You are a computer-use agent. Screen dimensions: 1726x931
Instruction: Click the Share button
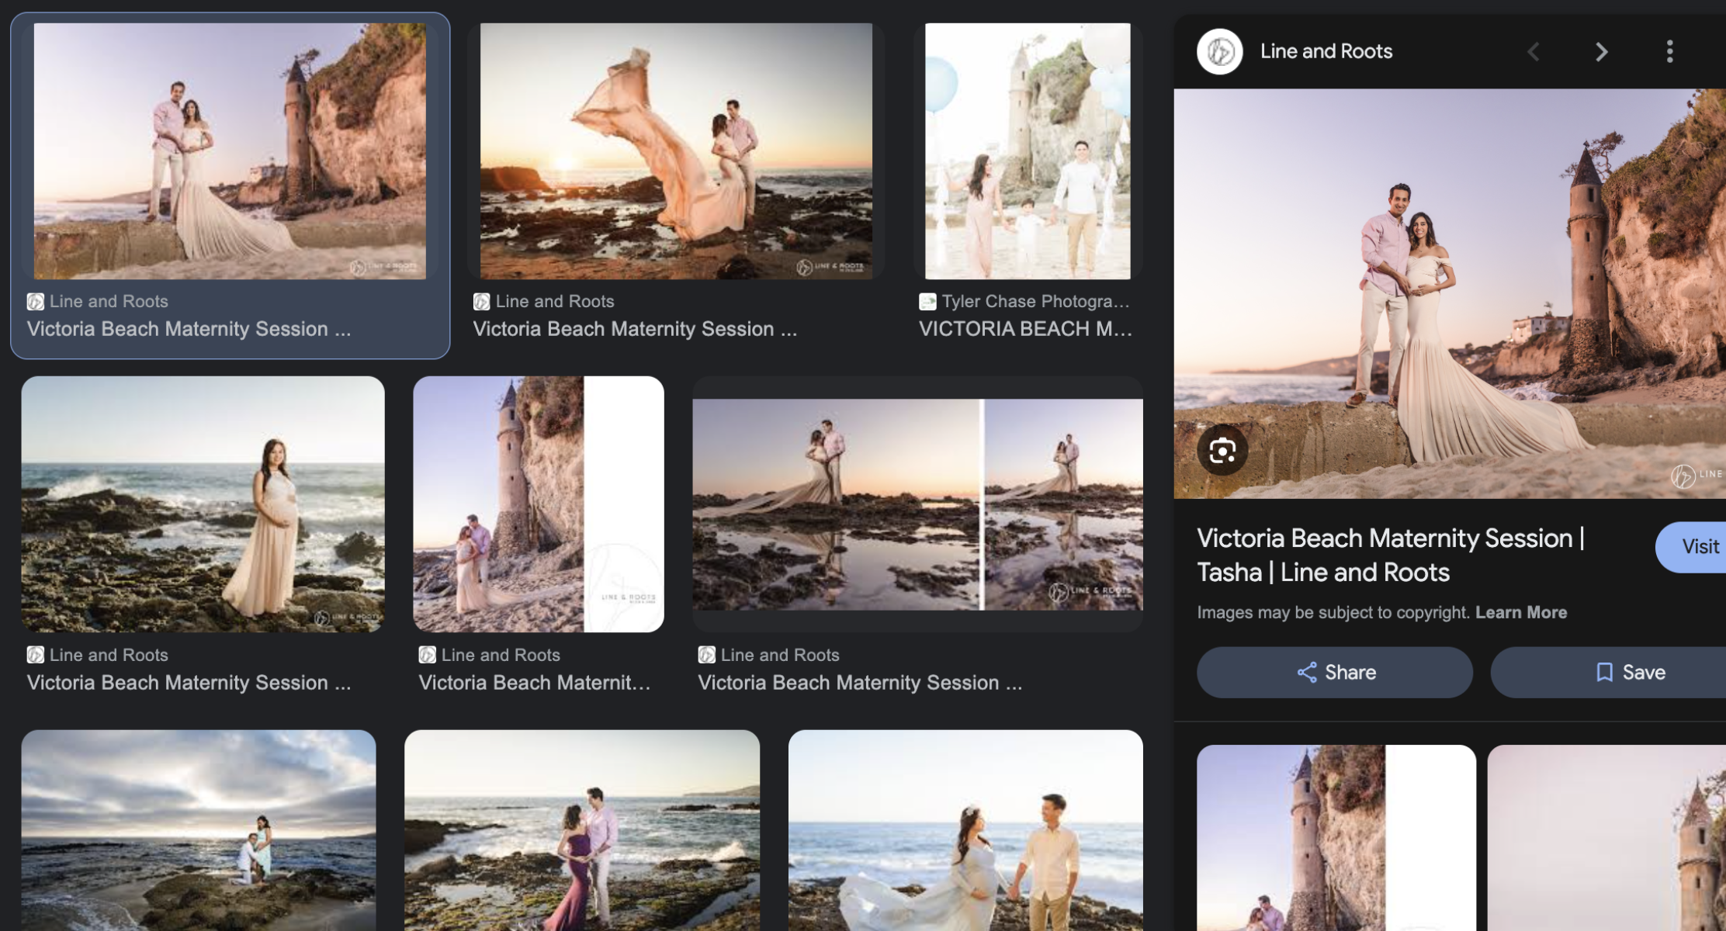1334,672
